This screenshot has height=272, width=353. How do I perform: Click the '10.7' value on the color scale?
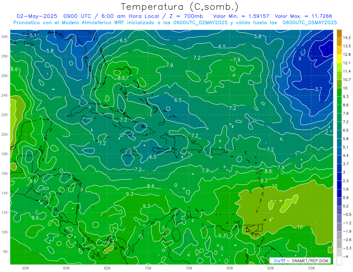(347, 80)
